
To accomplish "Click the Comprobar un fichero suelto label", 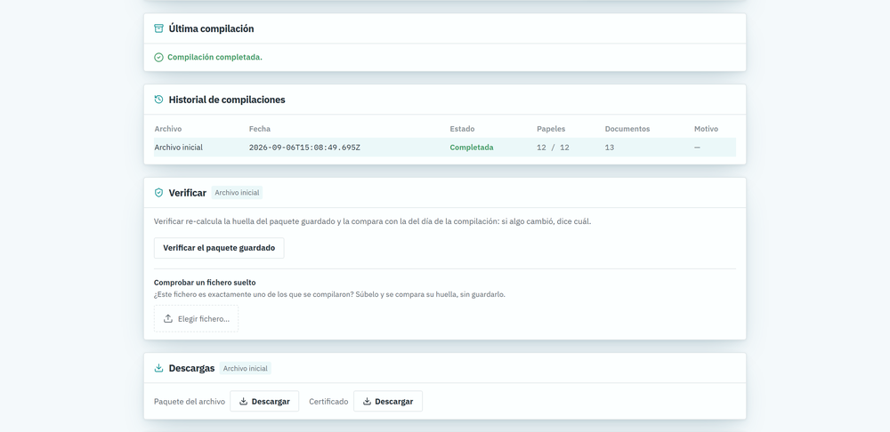I will [x=205, y=283].
